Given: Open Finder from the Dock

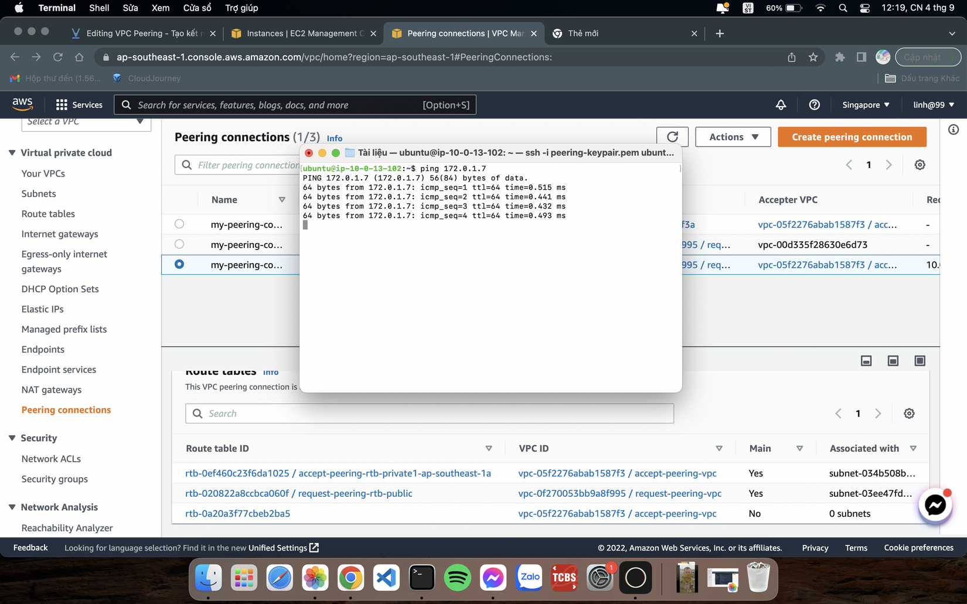Looking at the screenshot, I should (208, 578).
